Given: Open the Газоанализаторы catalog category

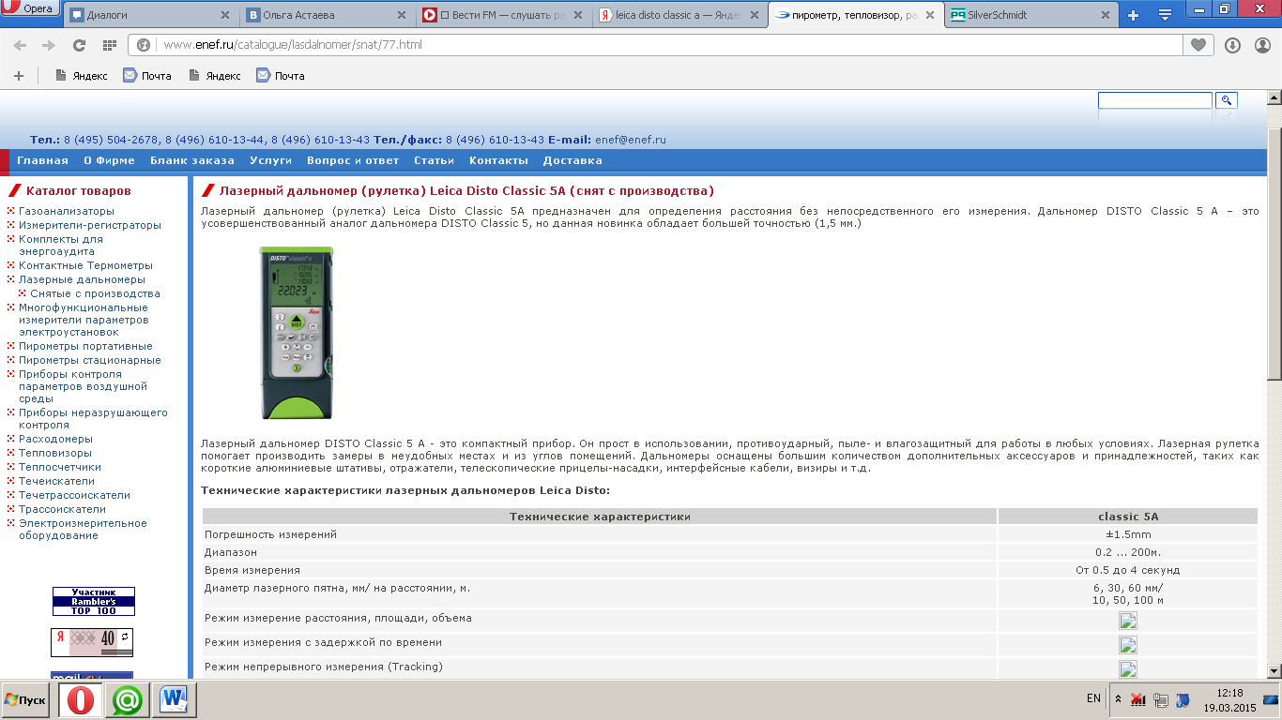Looking at the screenshot, I should coord(67,211).
